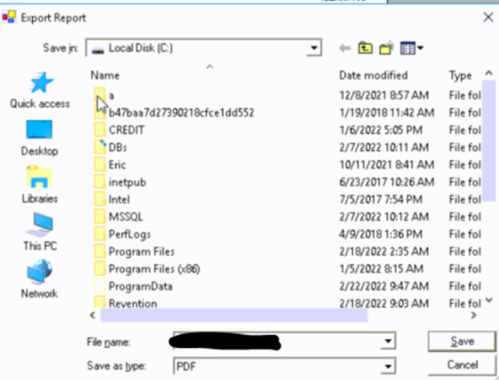Click the Cancel button
499x380 pixels.
tap(462, 365)
